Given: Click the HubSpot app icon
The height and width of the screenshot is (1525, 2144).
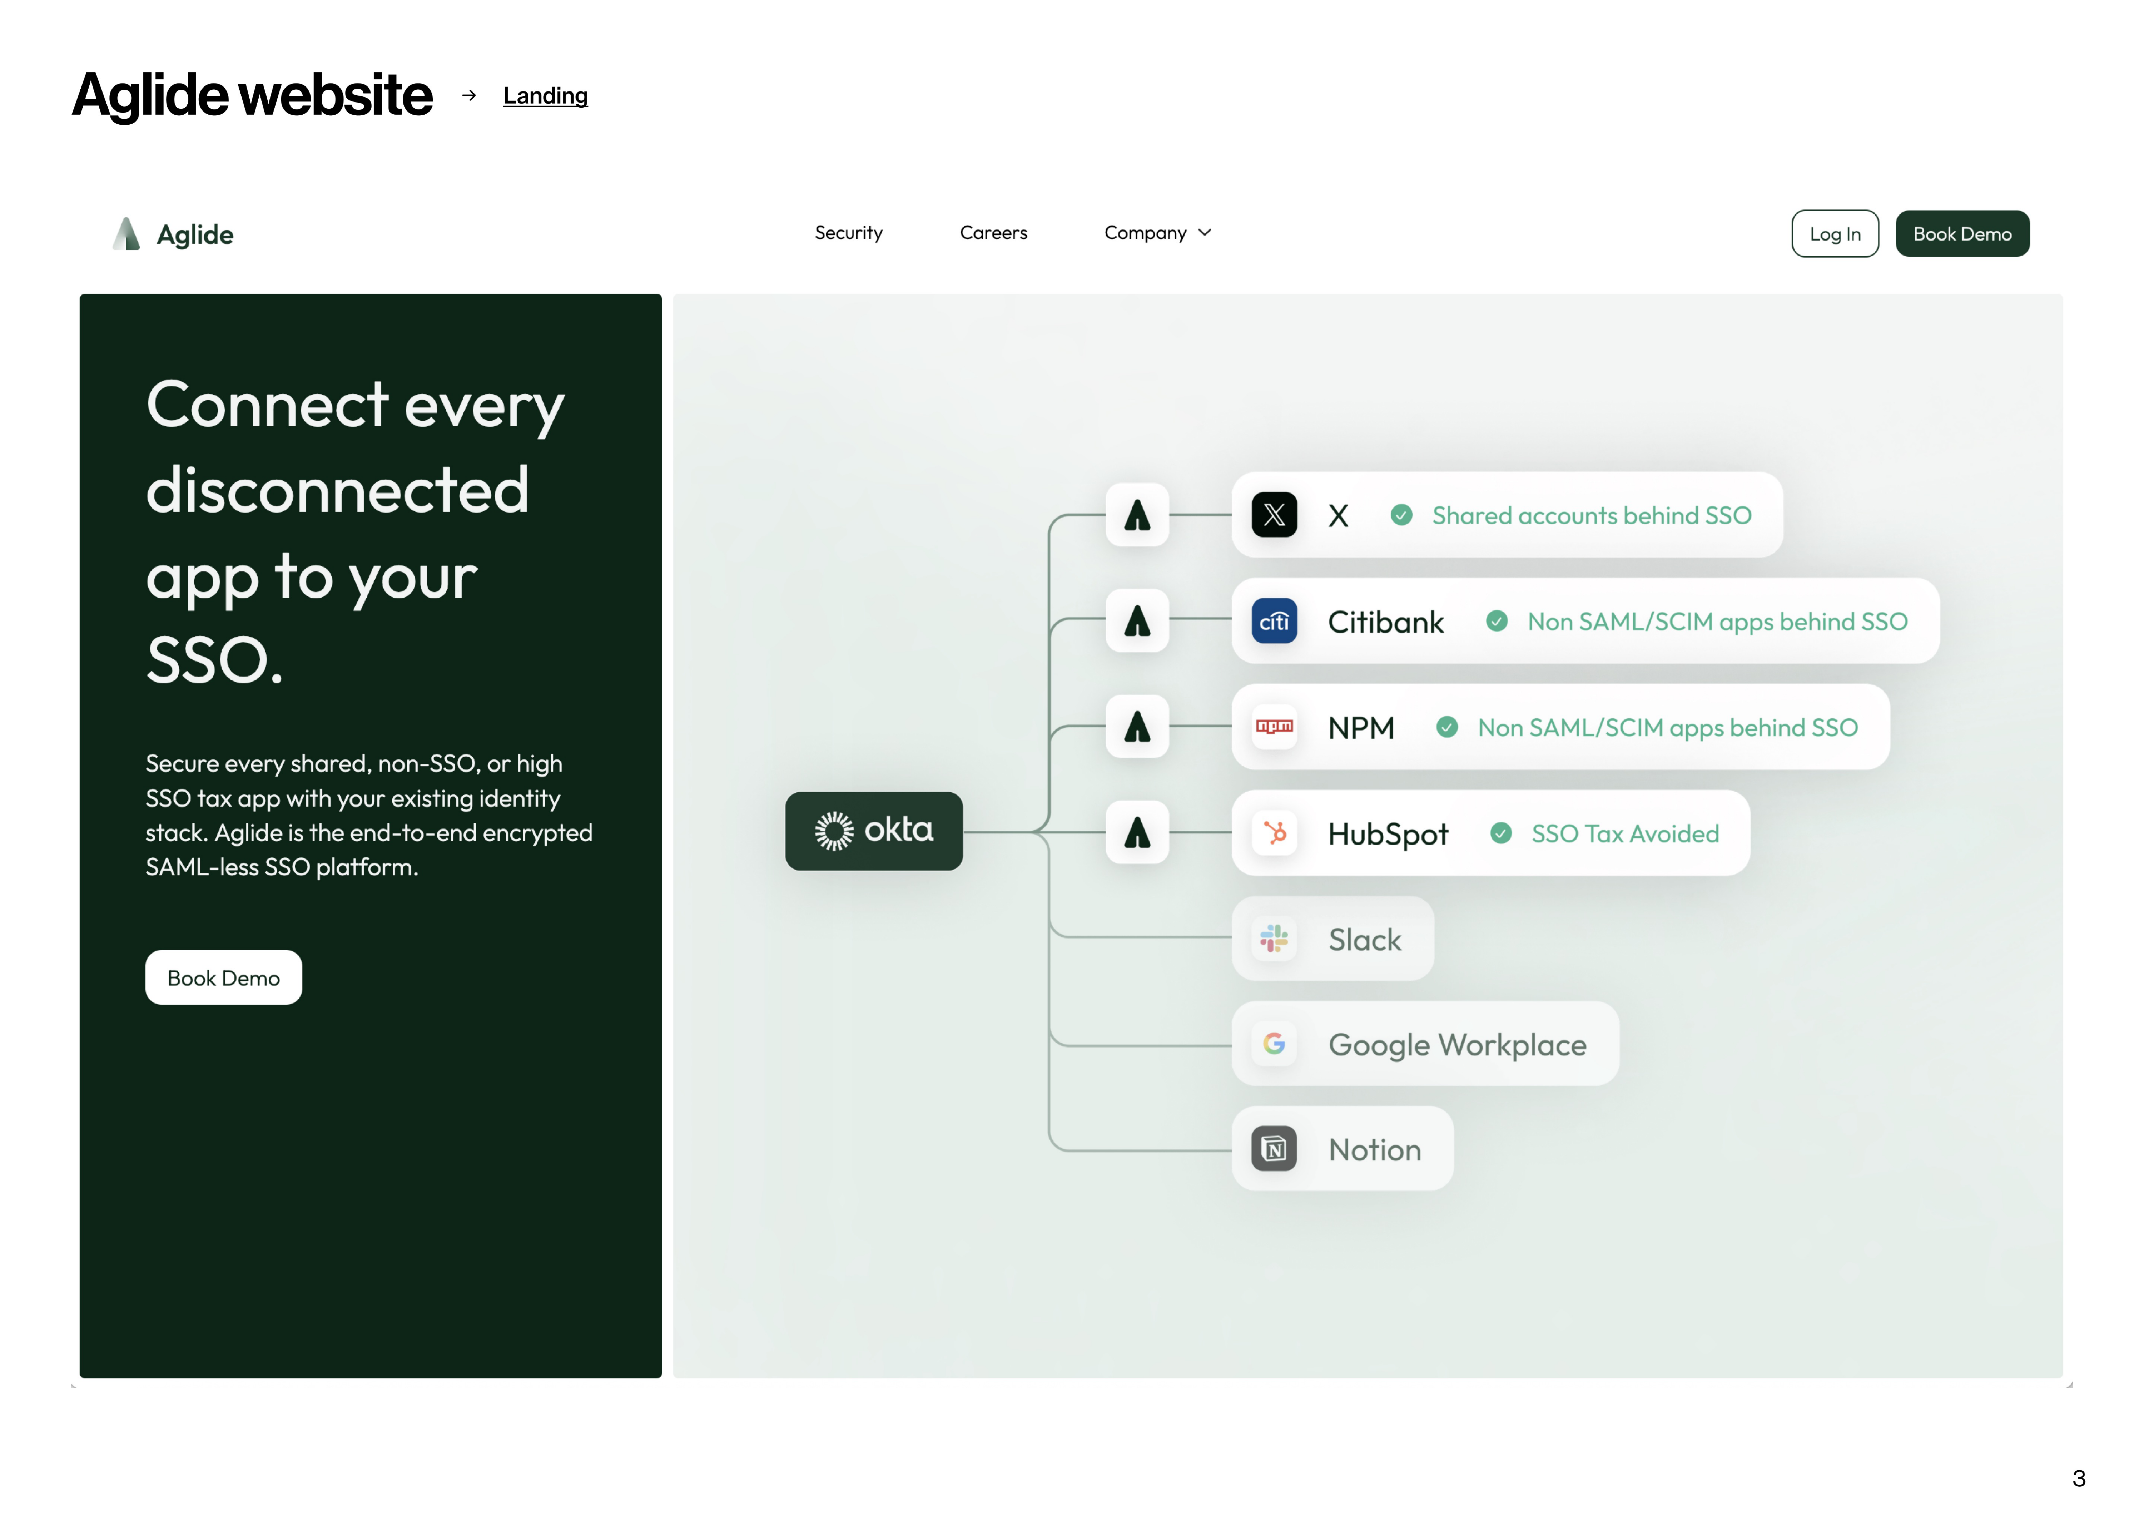Looking at the screenshot, I should pos(1274,833).
